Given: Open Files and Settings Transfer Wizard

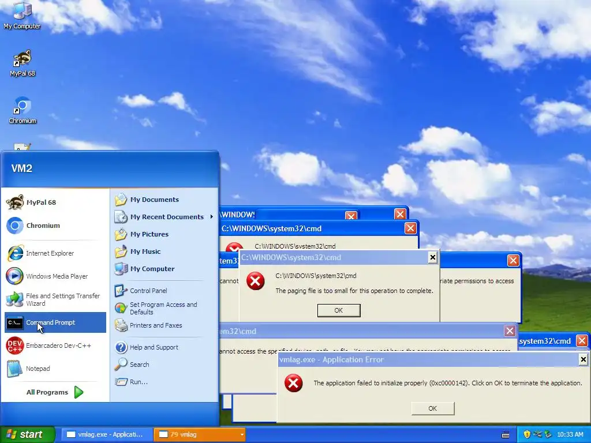Looking at the screenshot, I should point(55,299).
